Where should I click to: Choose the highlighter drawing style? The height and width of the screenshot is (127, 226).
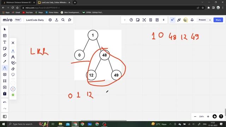pos(13,57)
